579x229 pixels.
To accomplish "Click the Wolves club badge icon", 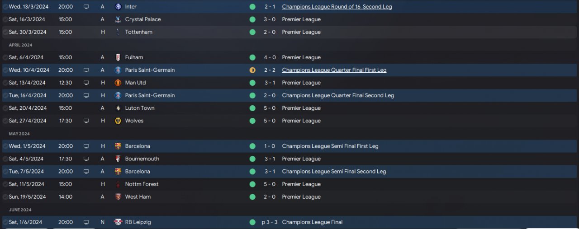I will tap(118, 121).
